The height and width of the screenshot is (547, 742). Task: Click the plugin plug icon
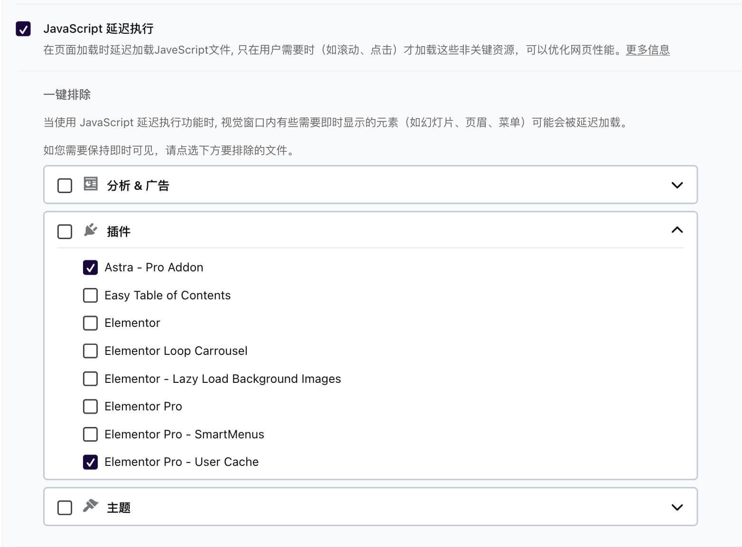[x=91, y=230]
